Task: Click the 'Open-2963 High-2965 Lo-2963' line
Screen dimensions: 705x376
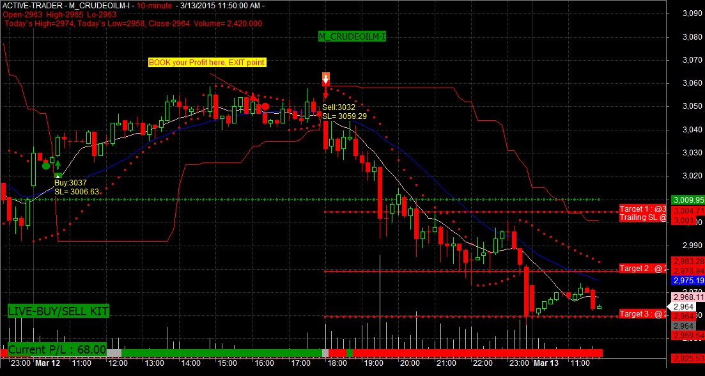Action: [60, 15]
